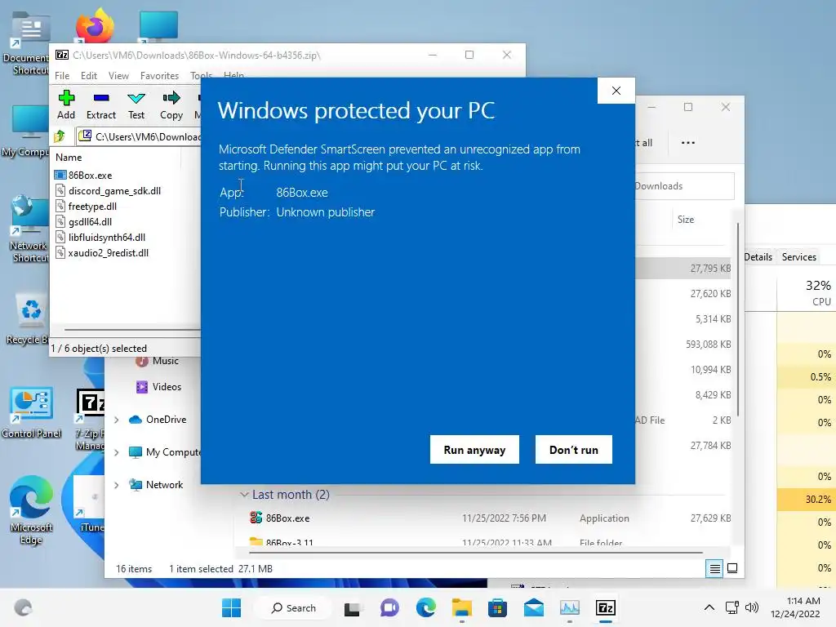Viewport: 836px width, 627px height.
Task: Expand the Network tree node
Action: (x=116, y=485)
